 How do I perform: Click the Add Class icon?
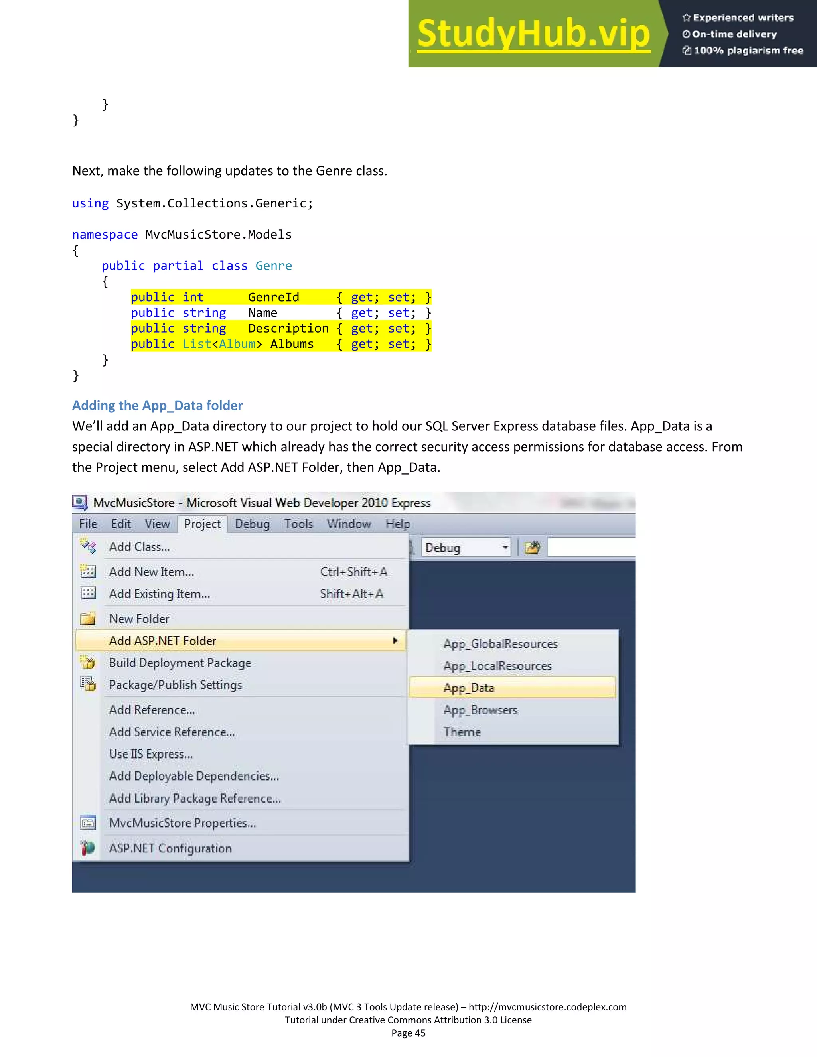pyautogui.click(x=88, y=546)
